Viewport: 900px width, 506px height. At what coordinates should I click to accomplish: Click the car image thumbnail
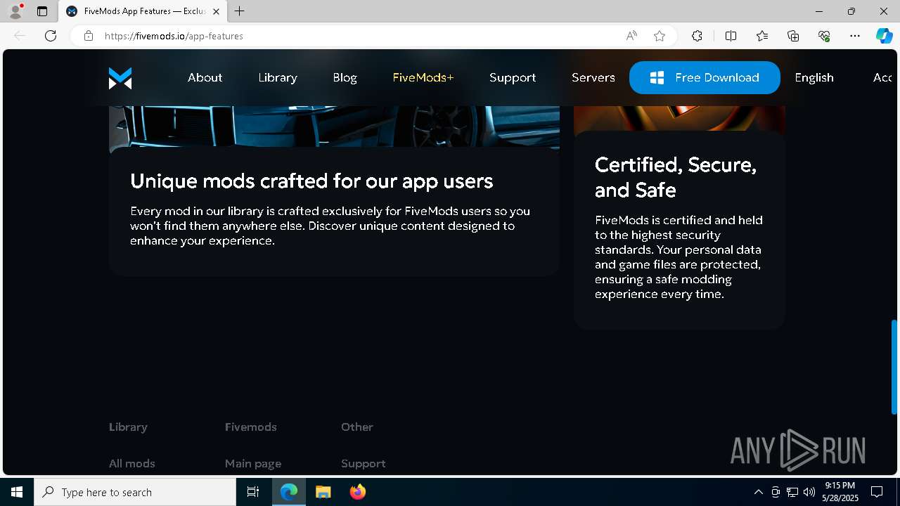pyautogui.click(x=334, y=126)
